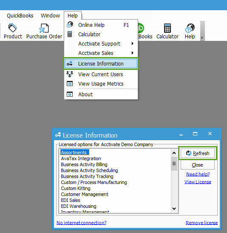Open the Purchase Order toolbar icon

click(44, 32)
